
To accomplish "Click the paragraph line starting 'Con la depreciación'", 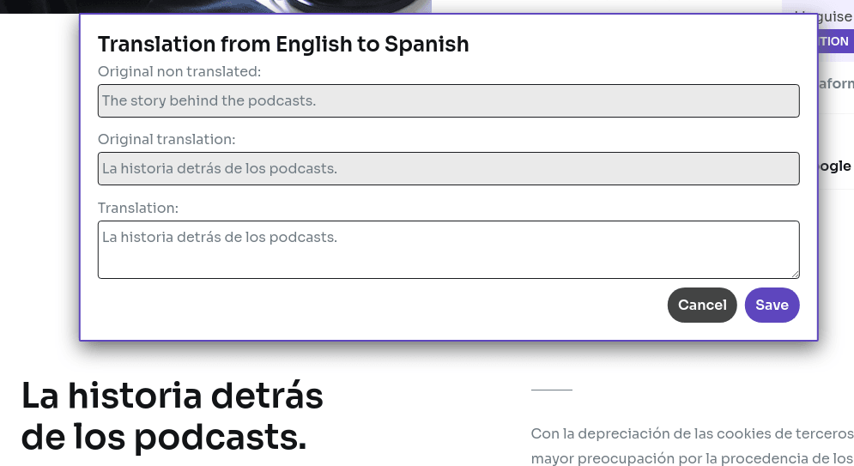I will [x=691, y=433].
